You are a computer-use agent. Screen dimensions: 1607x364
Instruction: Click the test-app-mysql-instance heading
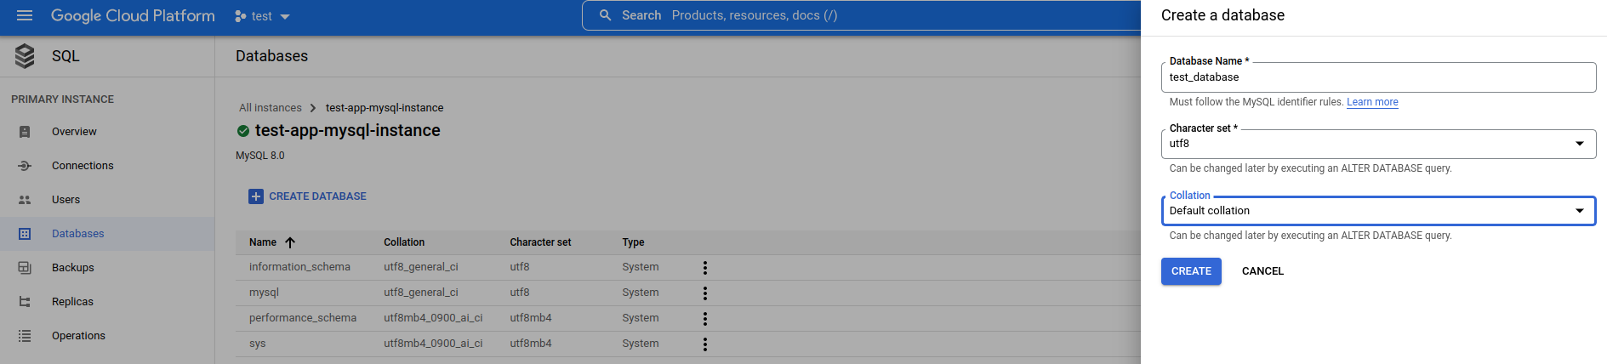[347, 131]
